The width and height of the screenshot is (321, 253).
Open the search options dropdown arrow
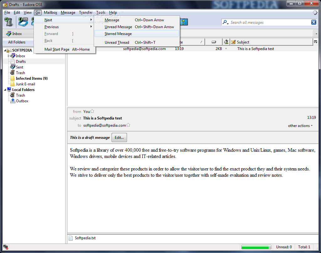[x=228, y=23]
